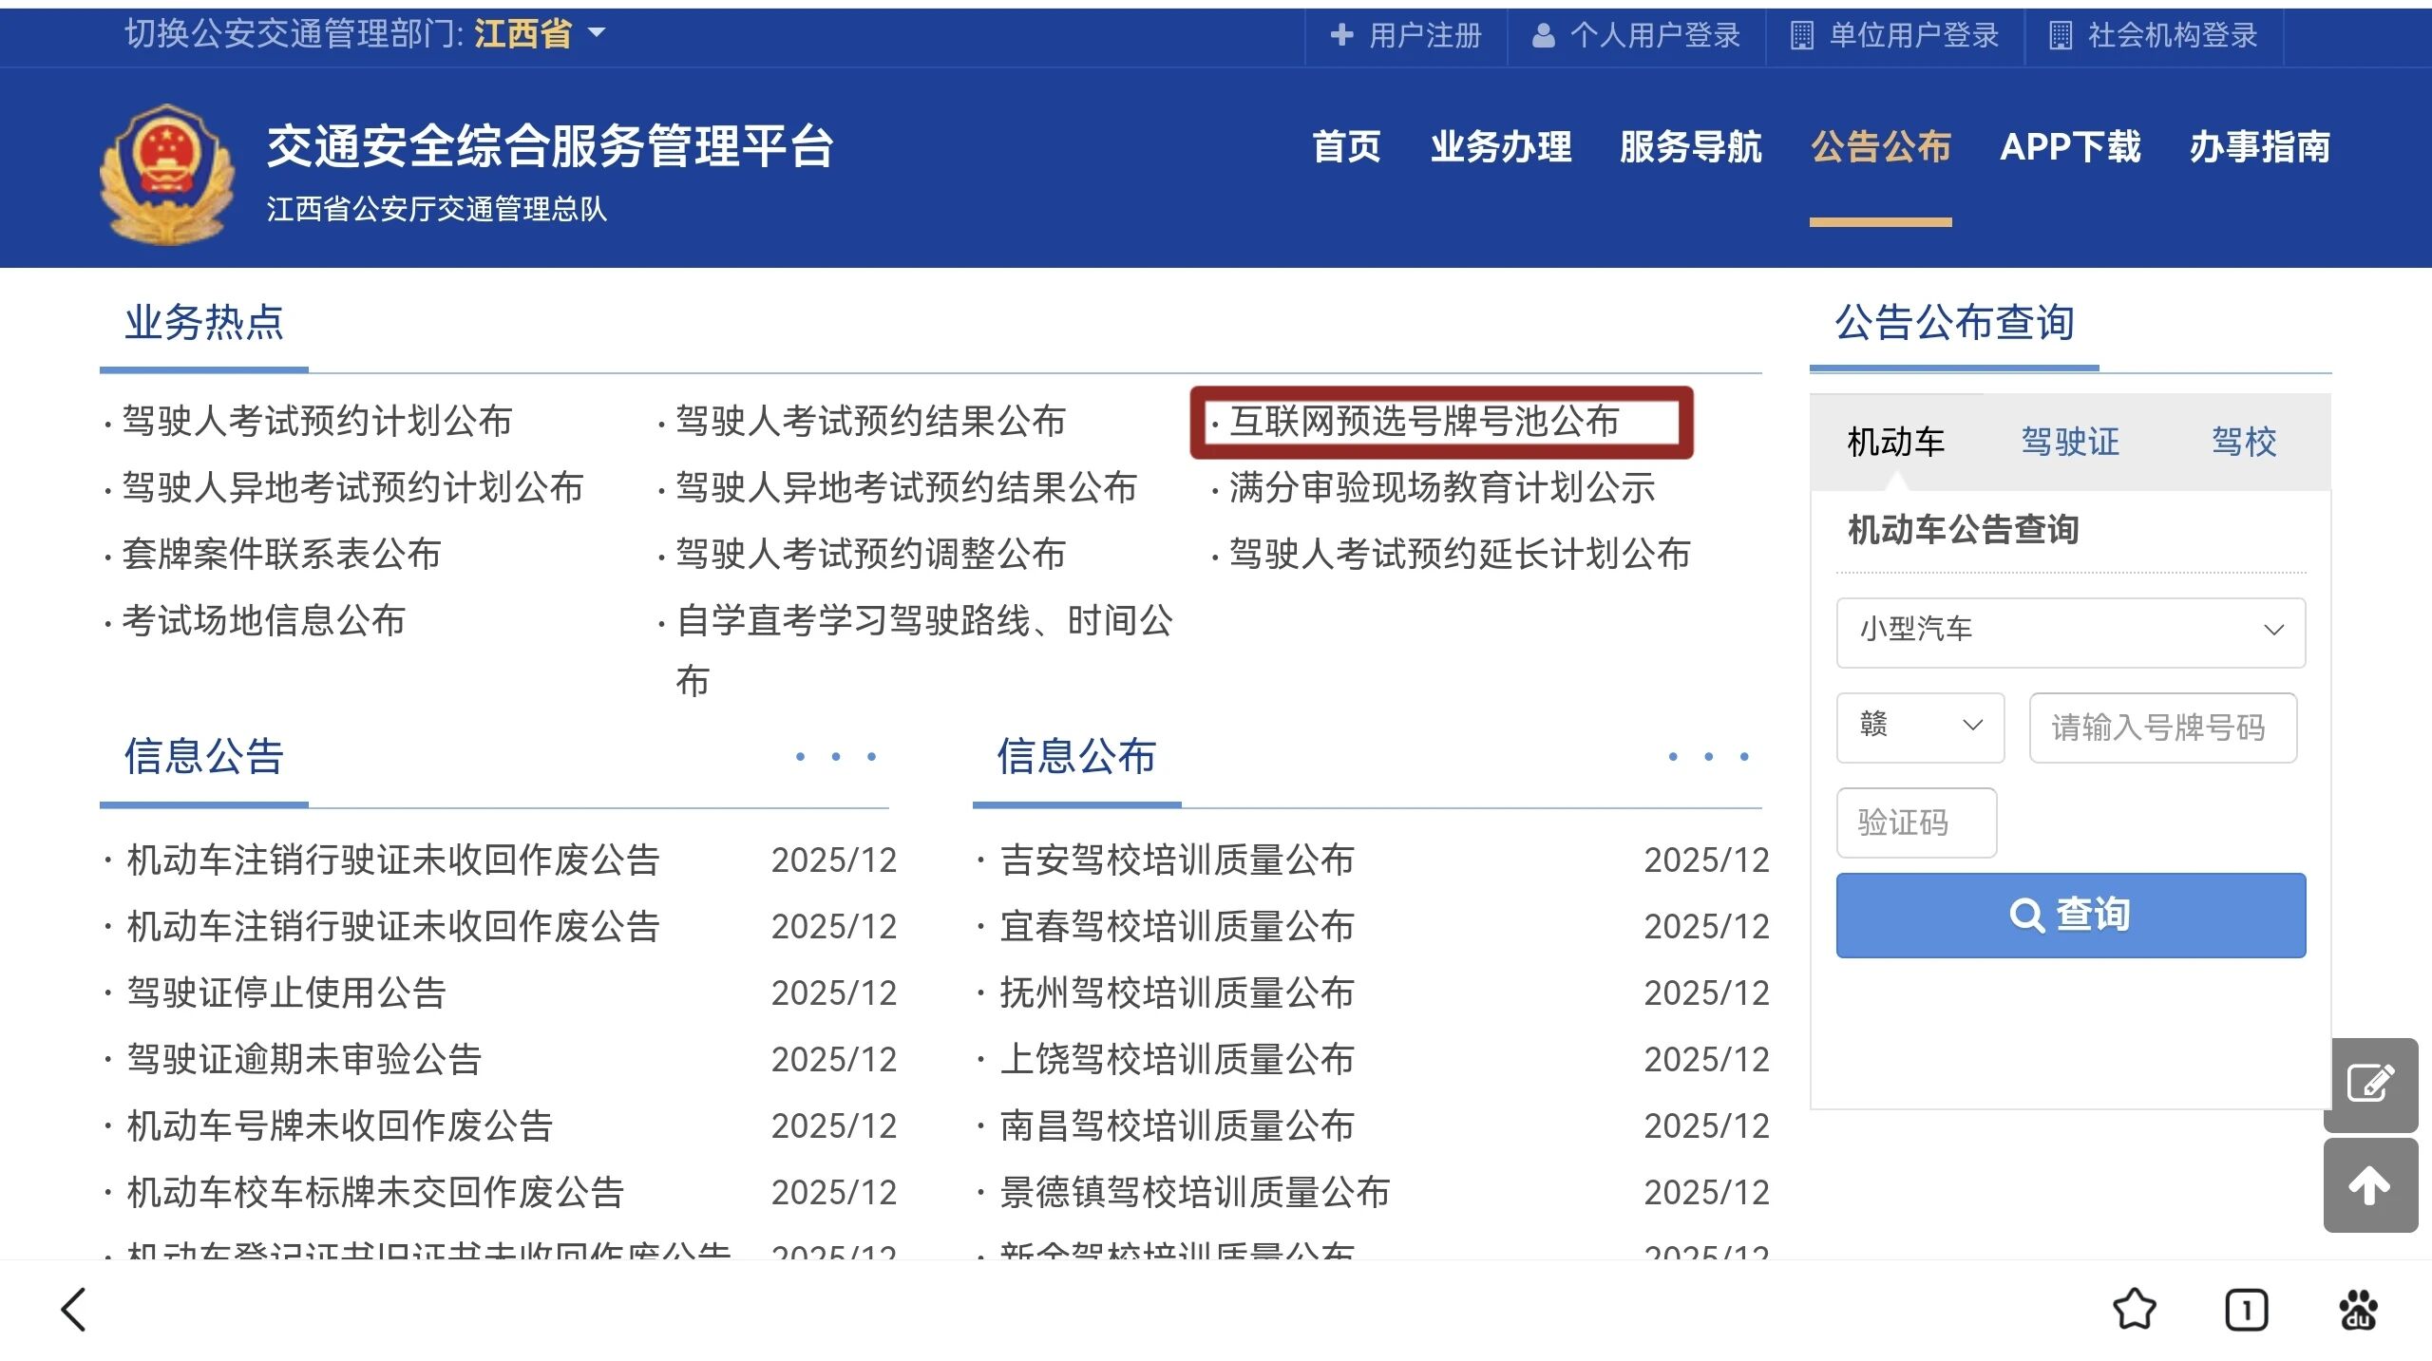This screenshot has width=2432, height=1361.
Task: Open more 信息公告 via three dots
Action: coord(835,757)
